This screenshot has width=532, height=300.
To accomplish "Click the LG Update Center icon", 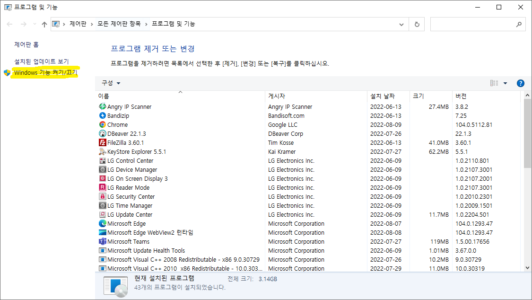I will coord(103,214).
